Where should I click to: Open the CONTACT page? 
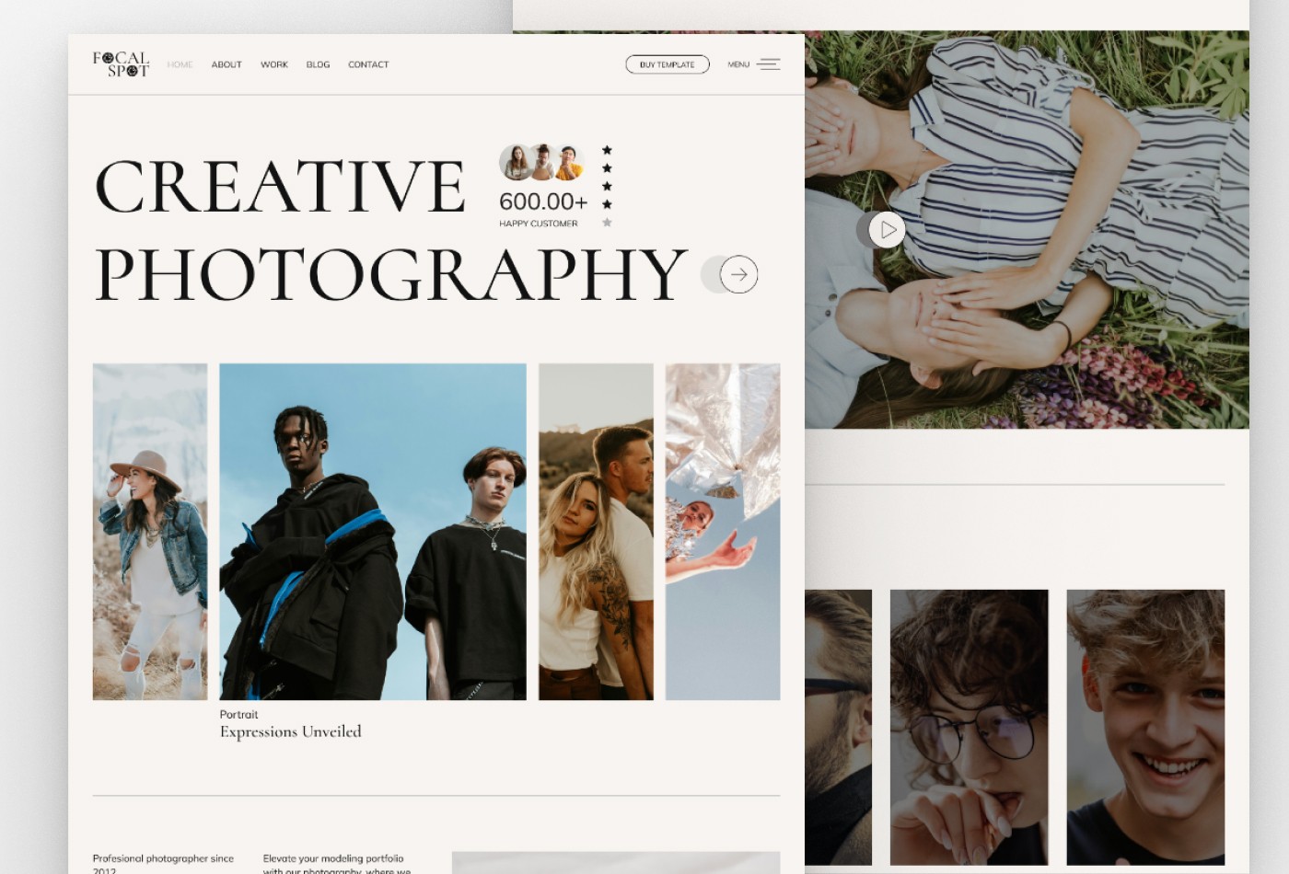[368, 64]
